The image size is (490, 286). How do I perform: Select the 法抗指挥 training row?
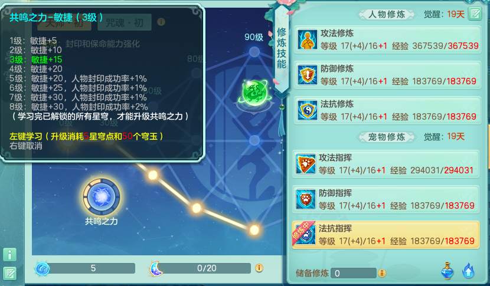[x=386, y=235]
